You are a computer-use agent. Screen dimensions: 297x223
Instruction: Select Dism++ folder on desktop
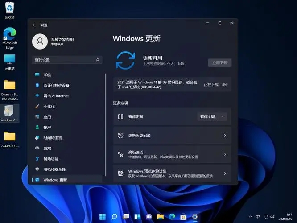point(10,91)
